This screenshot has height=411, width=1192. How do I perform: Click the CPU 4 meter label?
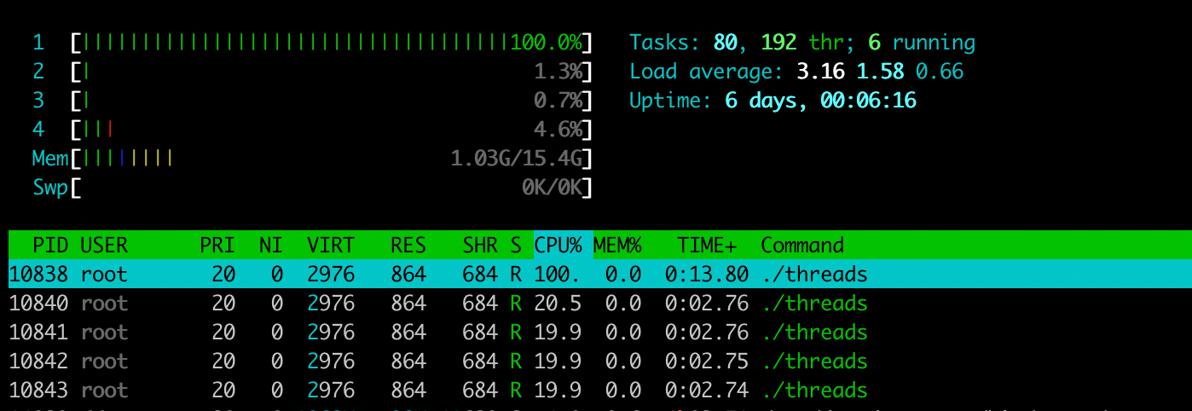point(38,130)
